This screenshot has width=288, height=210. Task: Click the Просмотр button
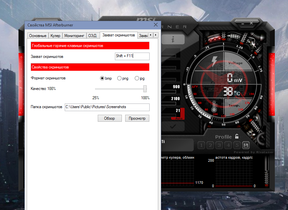[137, 118]
